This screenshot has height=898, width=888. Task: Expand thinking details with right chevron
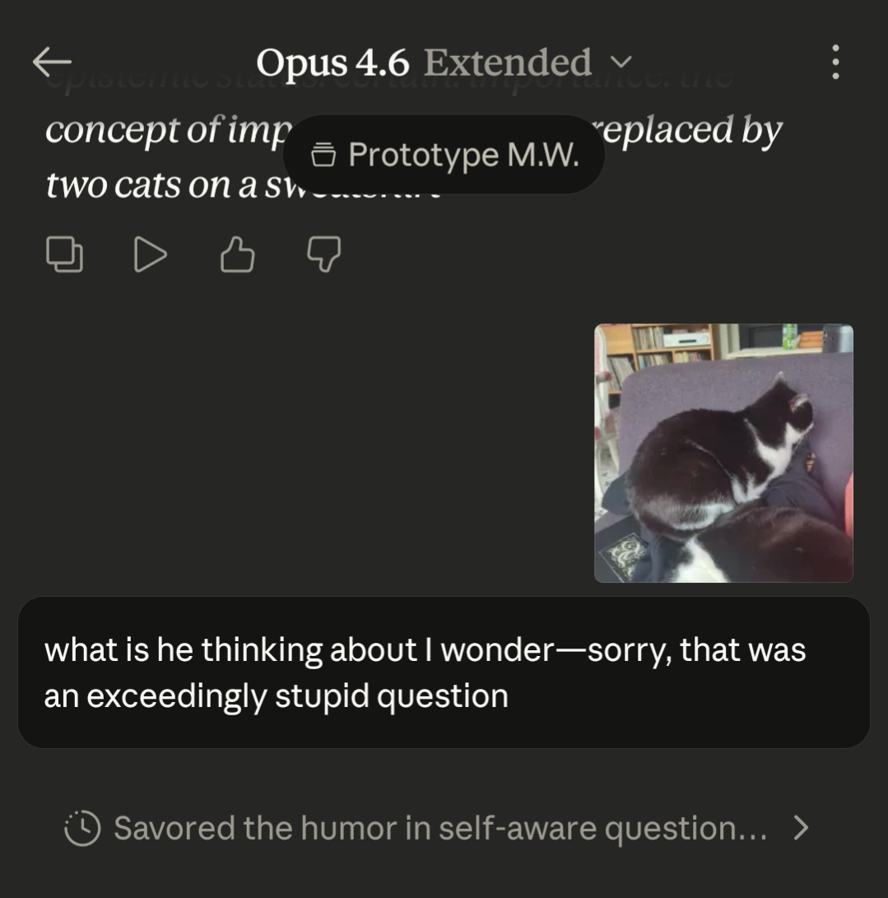tap(801, 828)
